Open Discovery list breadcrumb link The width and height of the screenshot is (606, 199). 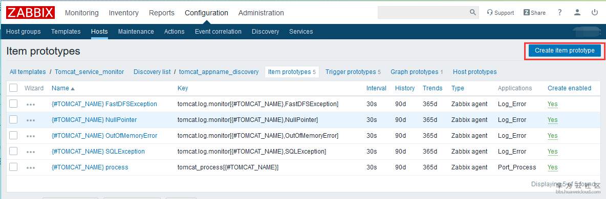pyautogui.click(x=152, y=72)
